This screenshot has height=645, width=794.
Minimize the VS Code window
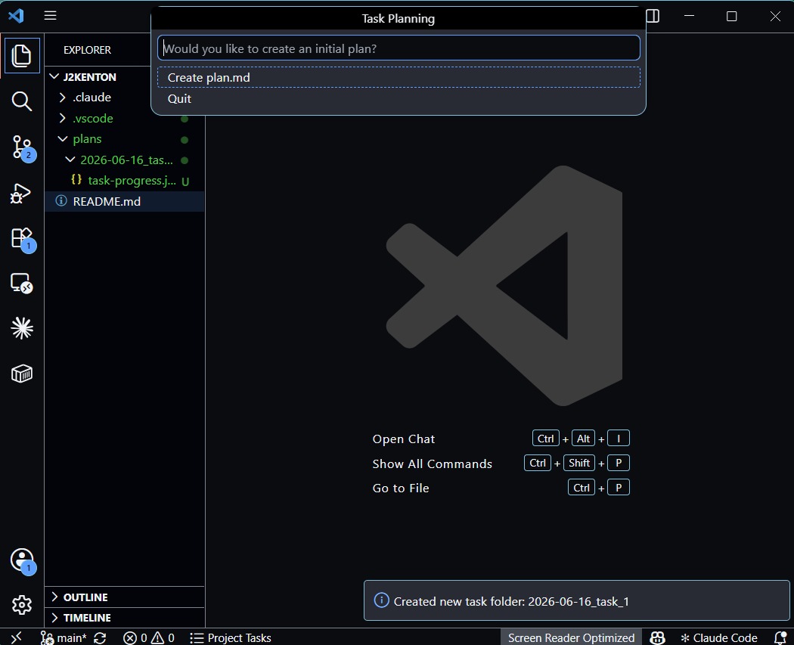click(689, 16)
